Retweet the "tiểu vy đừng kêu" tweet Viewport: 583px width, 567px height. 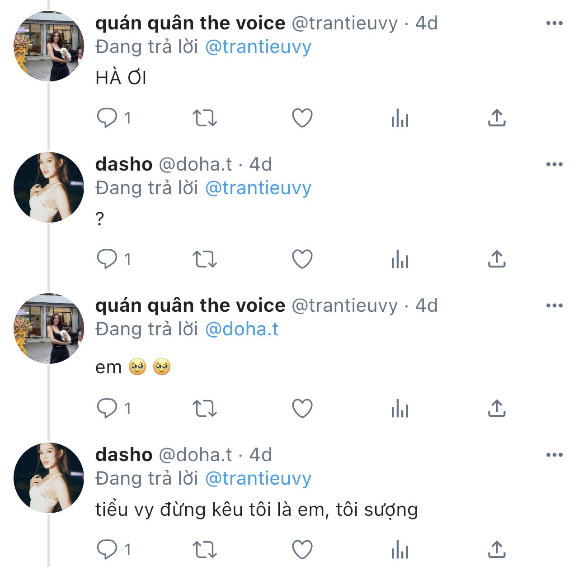coord(205,550)
